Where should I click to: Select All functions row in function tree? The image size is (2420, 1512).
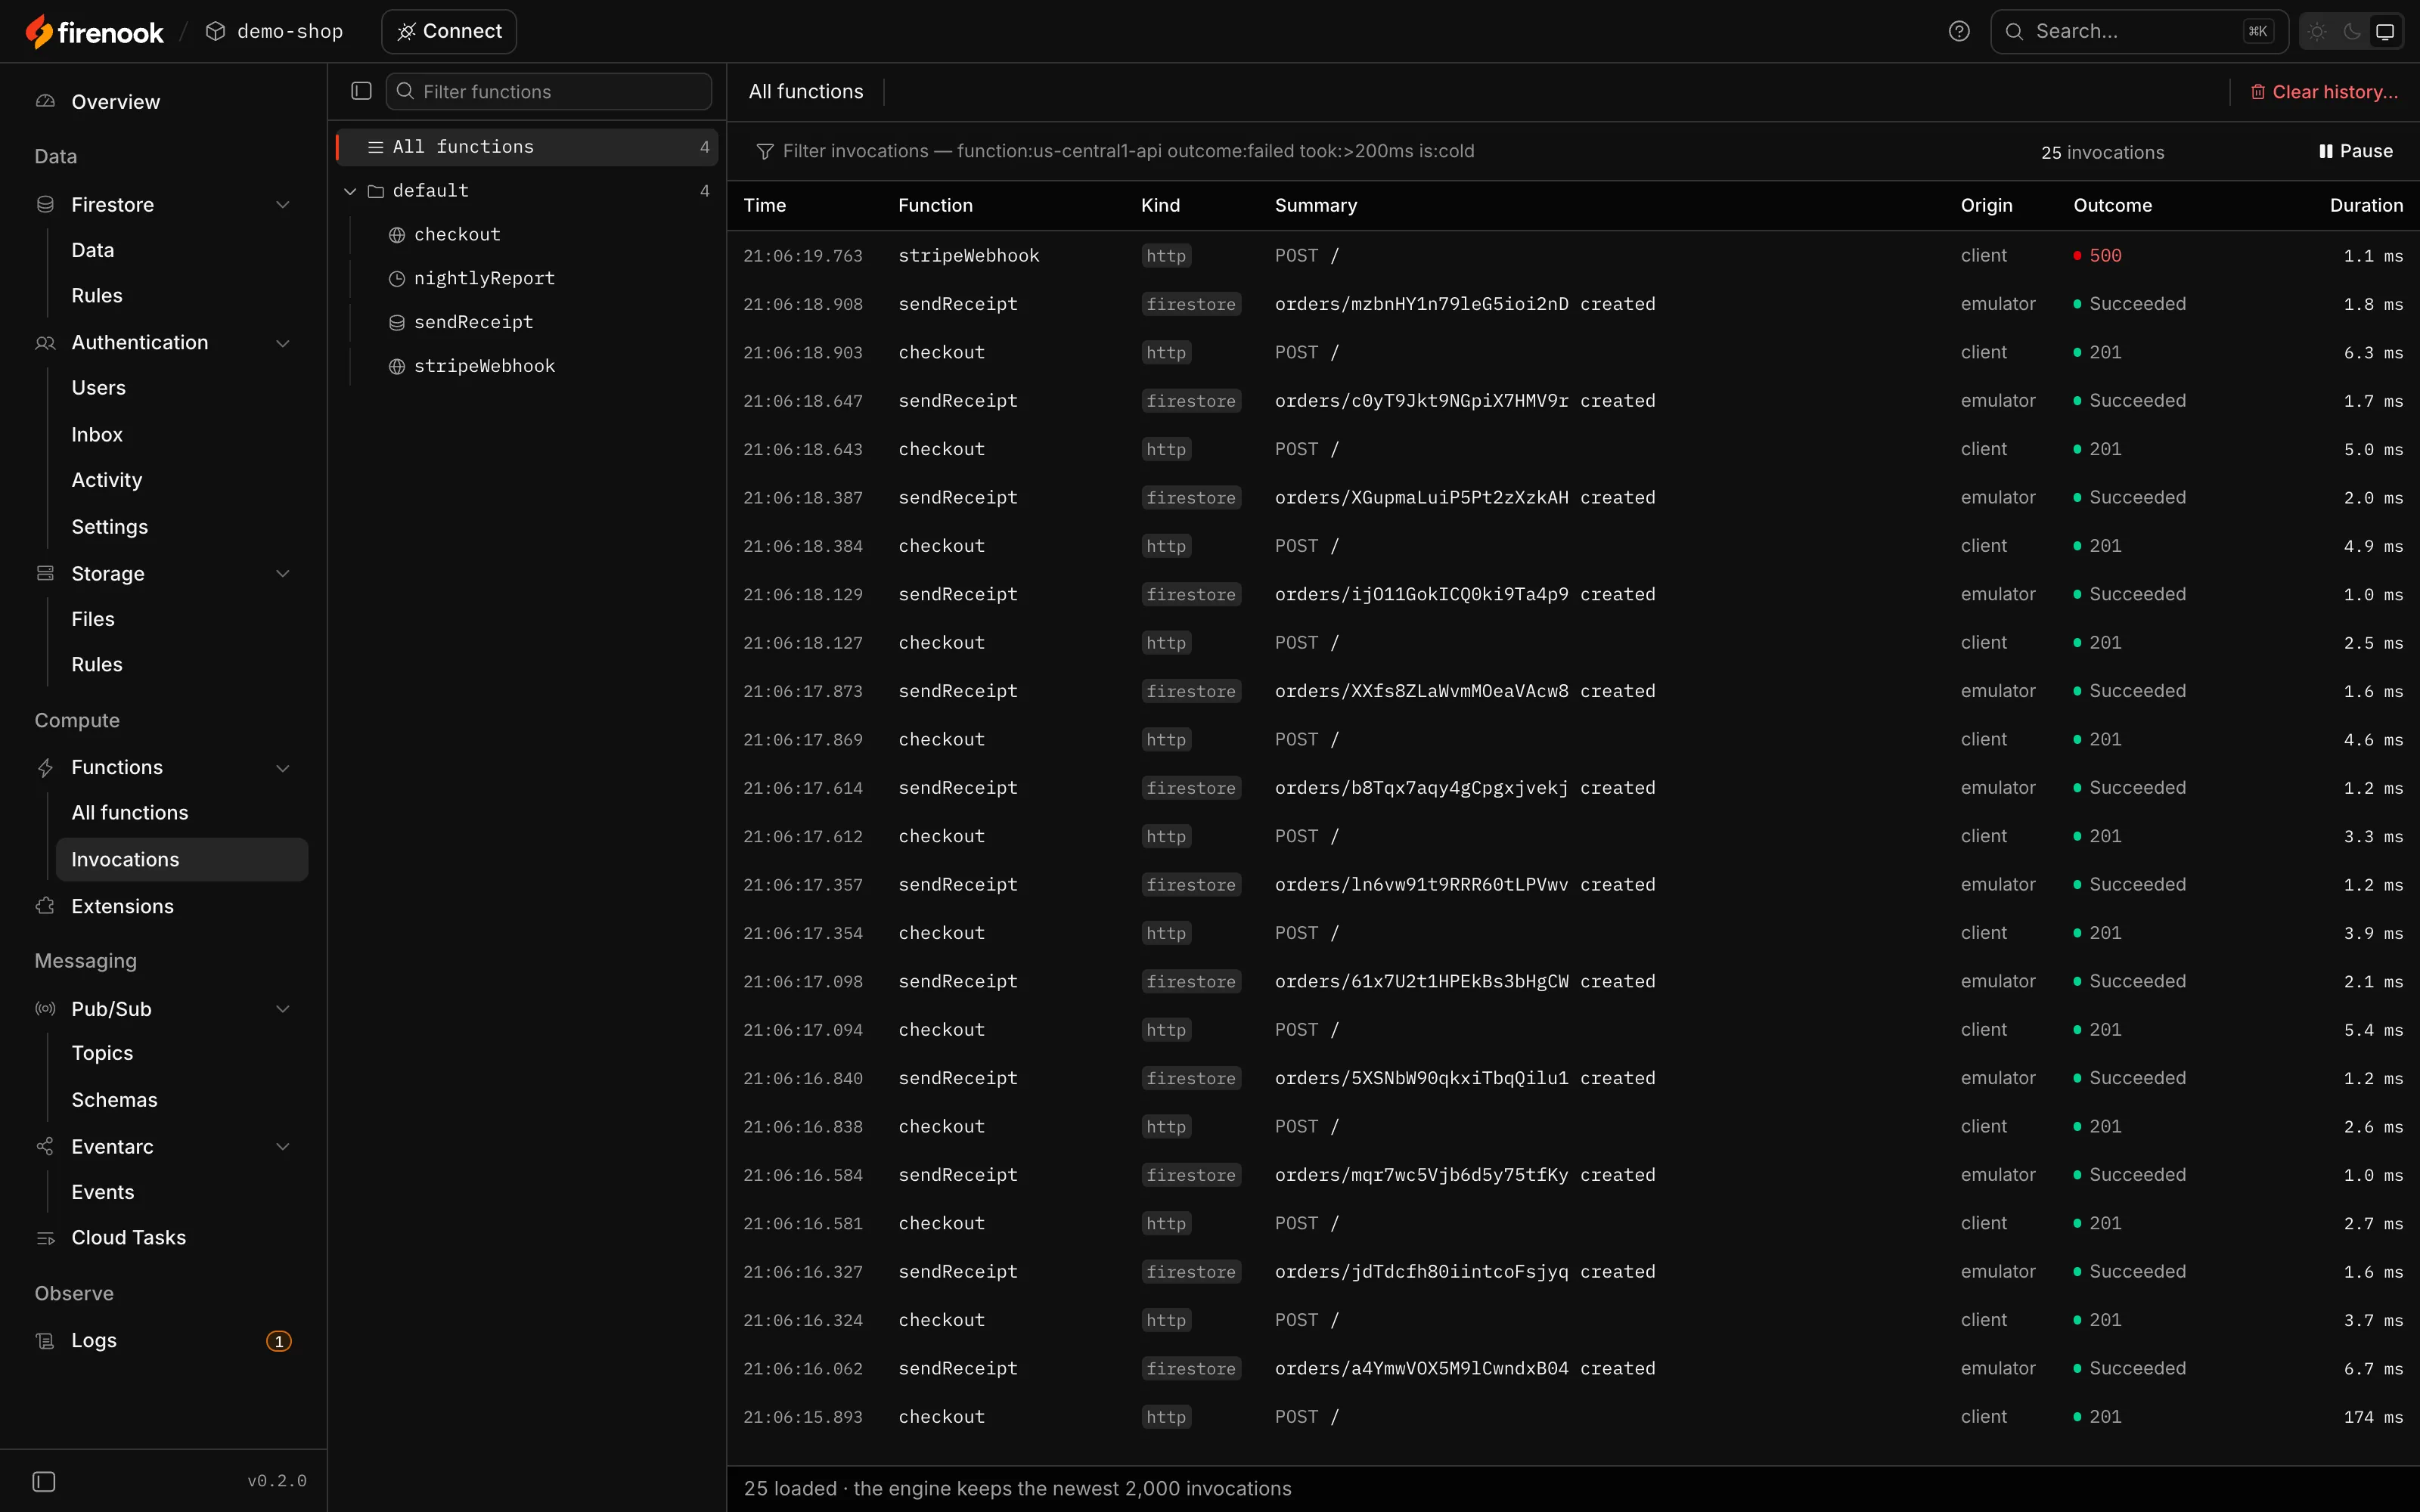coord(528,147)
